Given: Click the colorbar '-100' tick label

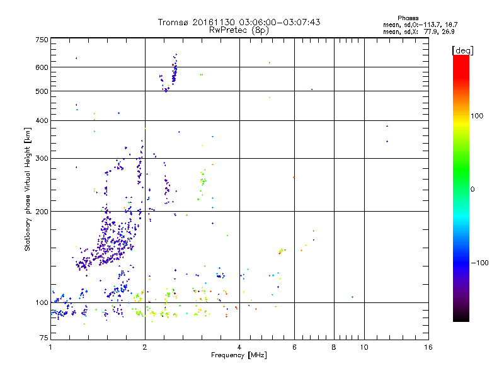Looking at the screenshot, I should (479, 263).
